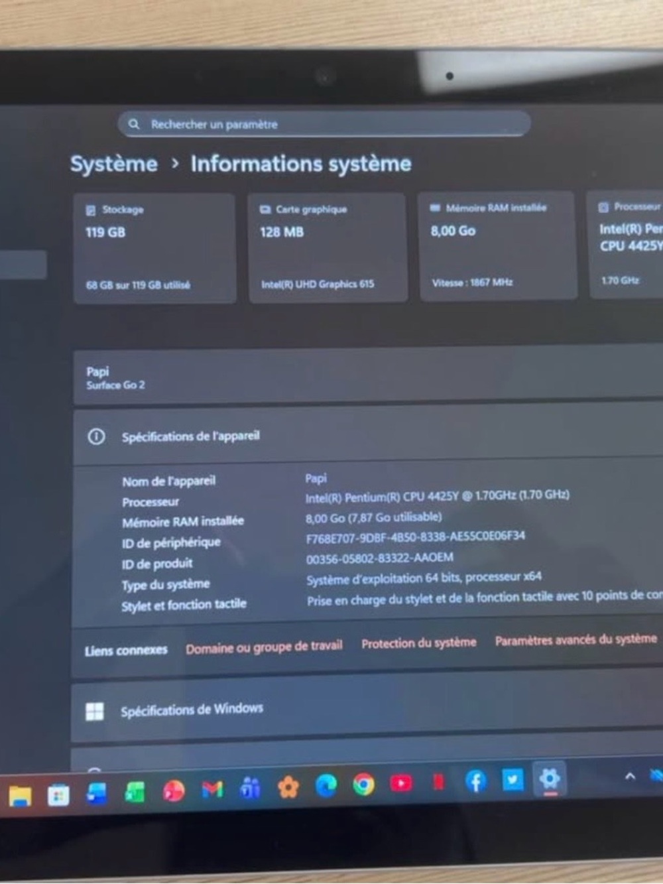The image size is (663, 884).
Task: Select 'Système d'exploitation 64 bits' value
Action: tap(424, 578)
